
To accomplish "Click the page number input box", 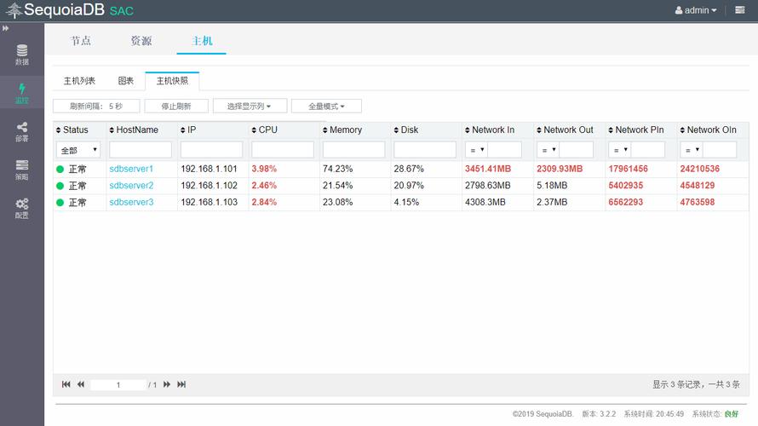I will 118,385.
